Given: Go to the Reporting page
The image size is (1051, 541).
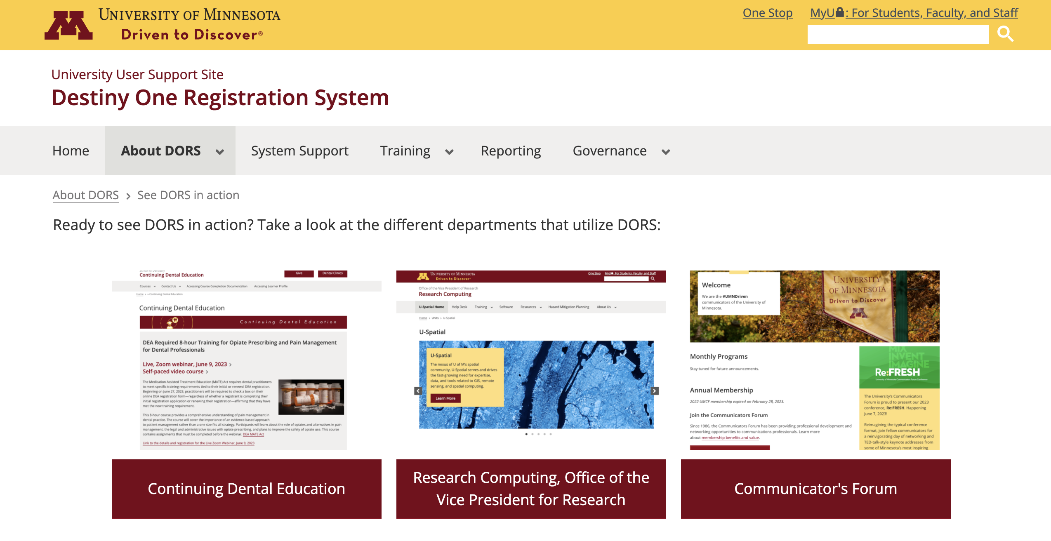Looking at the screenshot, I should click(x=511, y=151).
